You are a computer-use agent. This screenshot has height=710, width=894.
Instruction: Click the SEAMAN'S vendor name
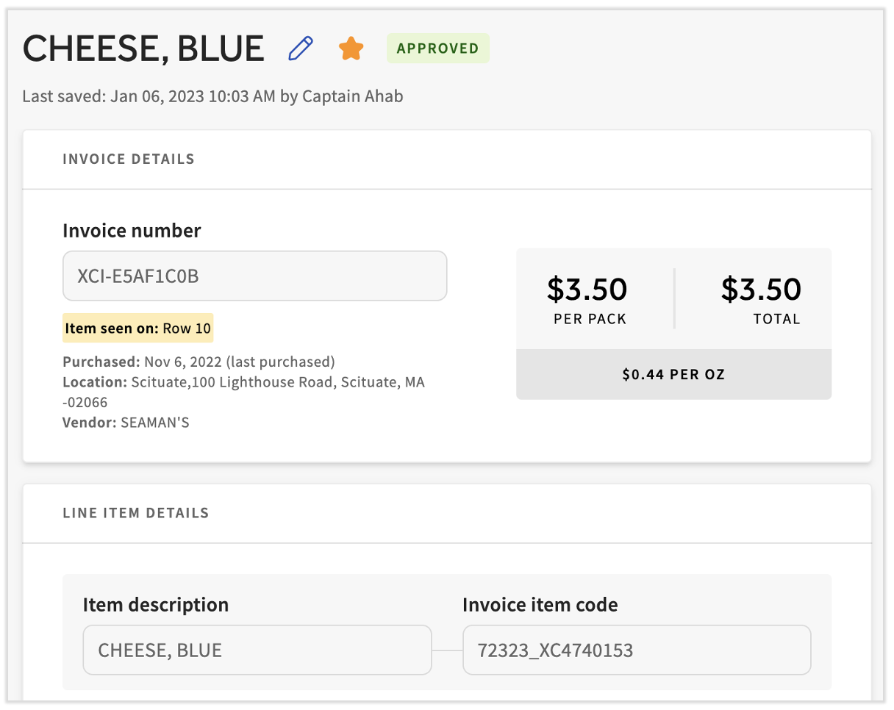pos(154,423)
